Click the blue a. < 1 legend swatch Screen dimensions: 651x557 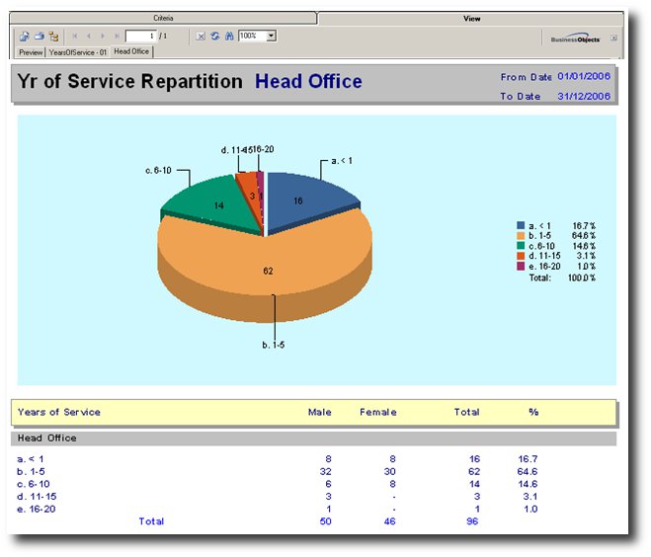click(520, 226)
